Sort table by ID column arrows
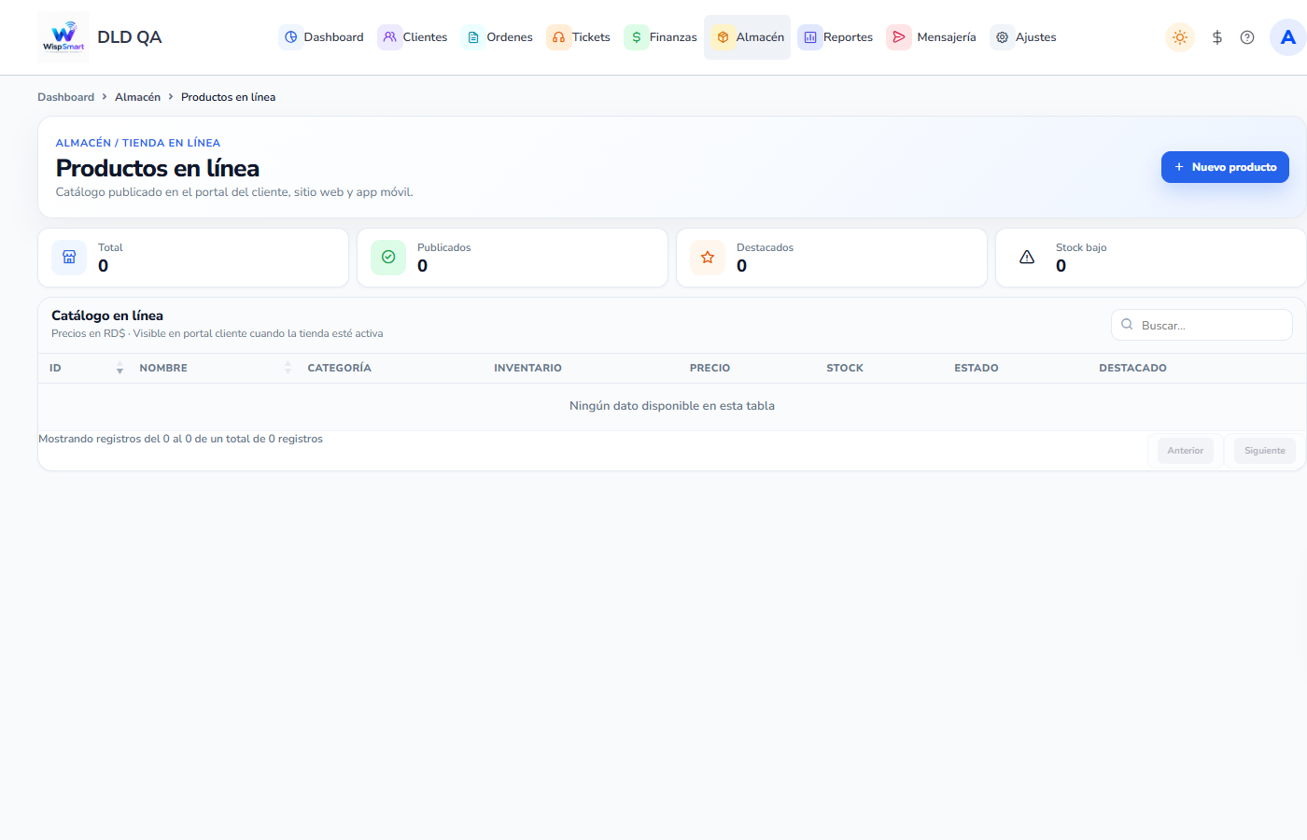Image resolution: width=1307 pixels, height=840 pixels. [x=119, y=368]
